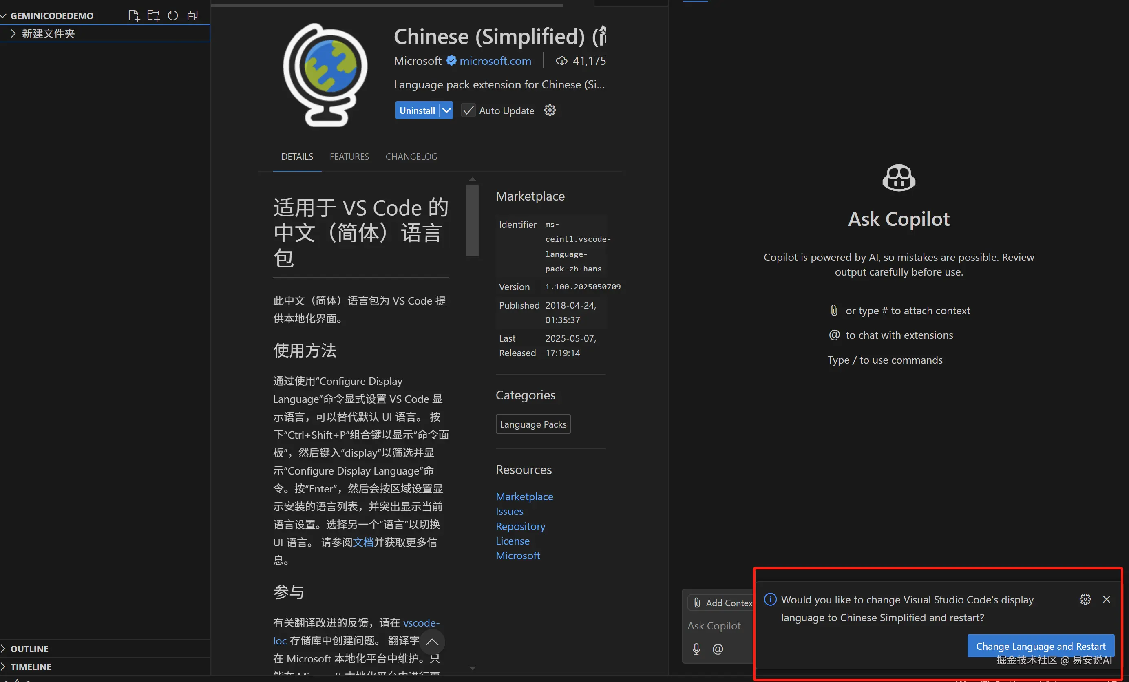Click Change Language and Restart button
The height and width of the screenshot is (682, 1129).
(1040, 646)
